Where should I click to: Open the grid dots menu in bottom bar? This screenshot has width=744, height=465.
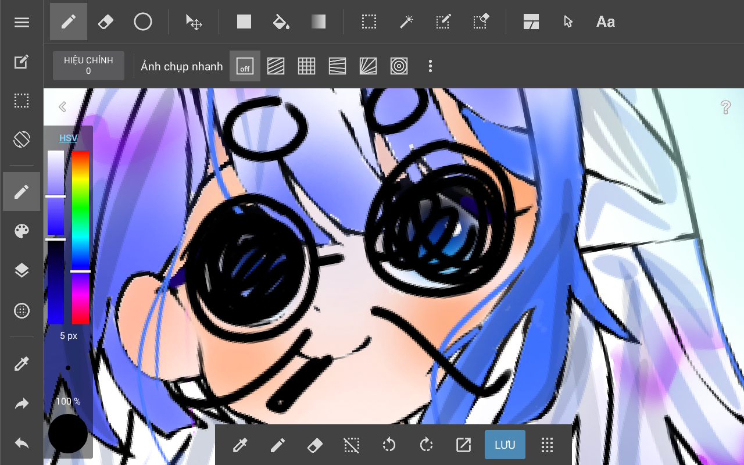[x=546, y=445]
